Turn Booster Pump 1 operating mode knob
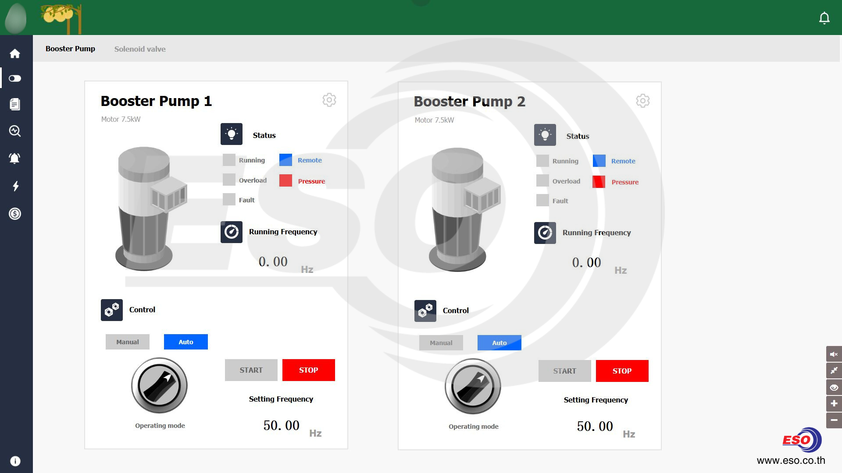Viewport: 842px width, 473px height. pyautogui.click(x=160, y=386)
